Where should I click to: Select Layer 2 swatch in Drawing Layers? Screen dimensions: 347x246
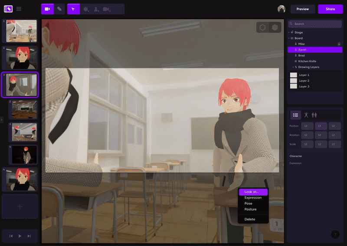coord(294,81)
